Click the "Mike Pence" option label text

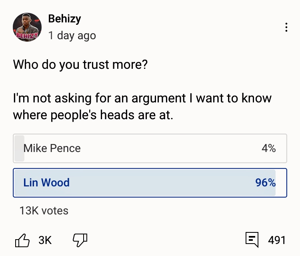pyautogui.click(x=52, y=148)
